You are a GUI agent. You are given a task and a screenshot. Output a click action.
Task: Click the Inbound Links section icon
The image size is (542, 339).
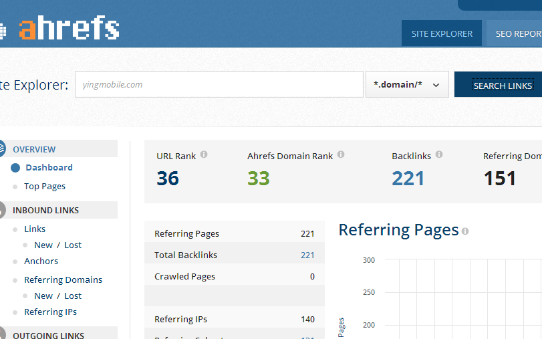tap(2, 210)
